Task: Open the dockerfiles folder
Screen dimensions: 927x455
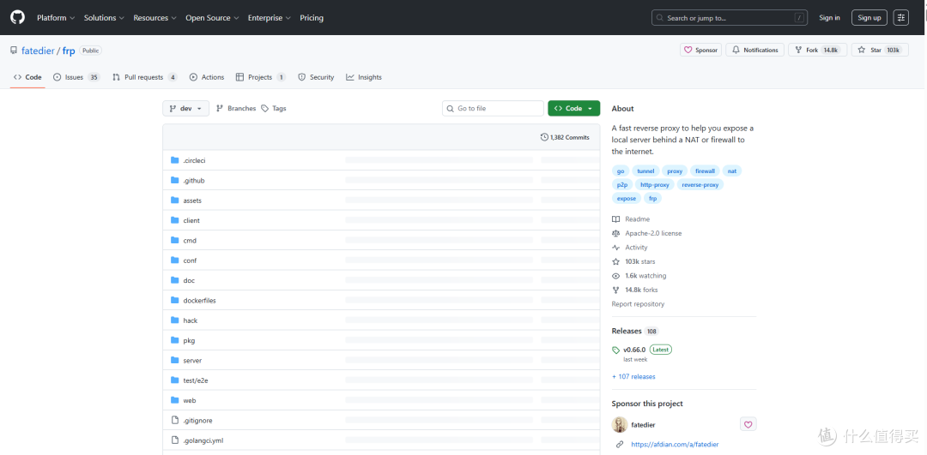Action: tap(200, 301)
